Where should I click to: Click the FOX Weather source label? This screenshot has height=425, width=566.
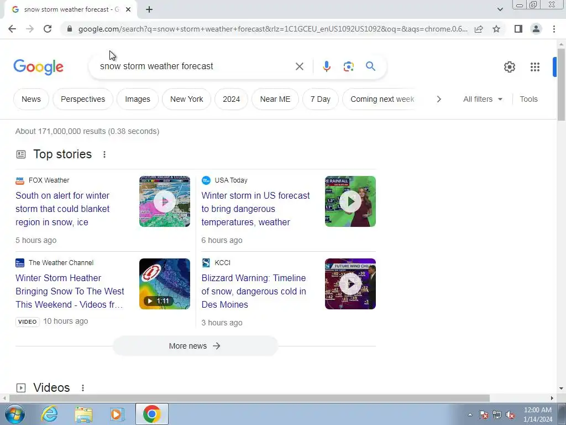tap(49, 180)
